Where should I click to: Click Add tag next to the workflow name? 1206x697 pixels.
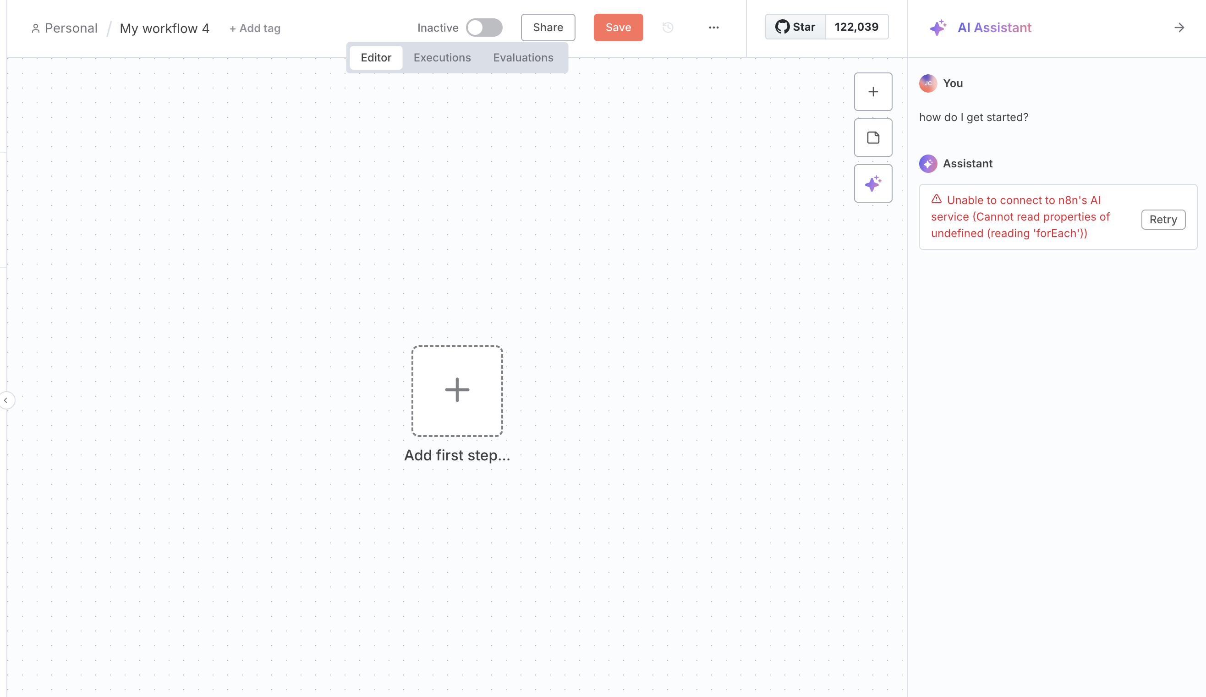255,29
